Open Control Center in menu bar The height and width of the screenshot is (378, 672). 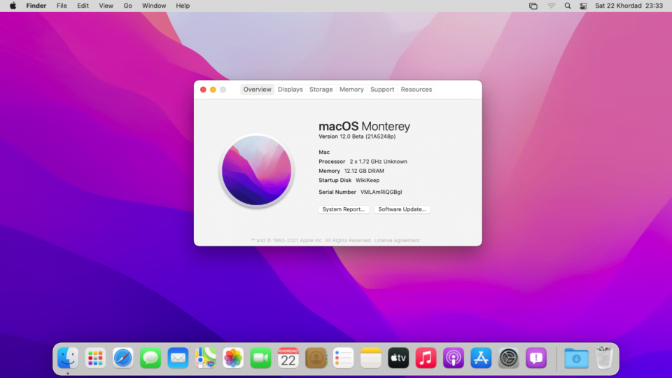[583, 6]
